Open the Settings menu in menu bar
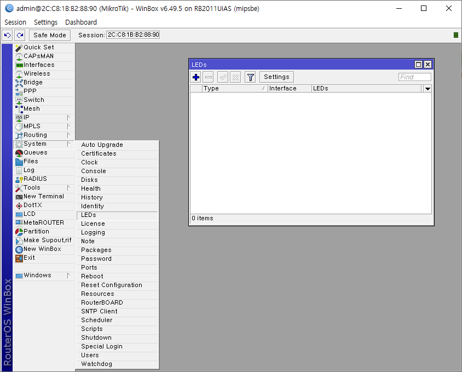This screenshot has height=372, width=462. (45, 22)
